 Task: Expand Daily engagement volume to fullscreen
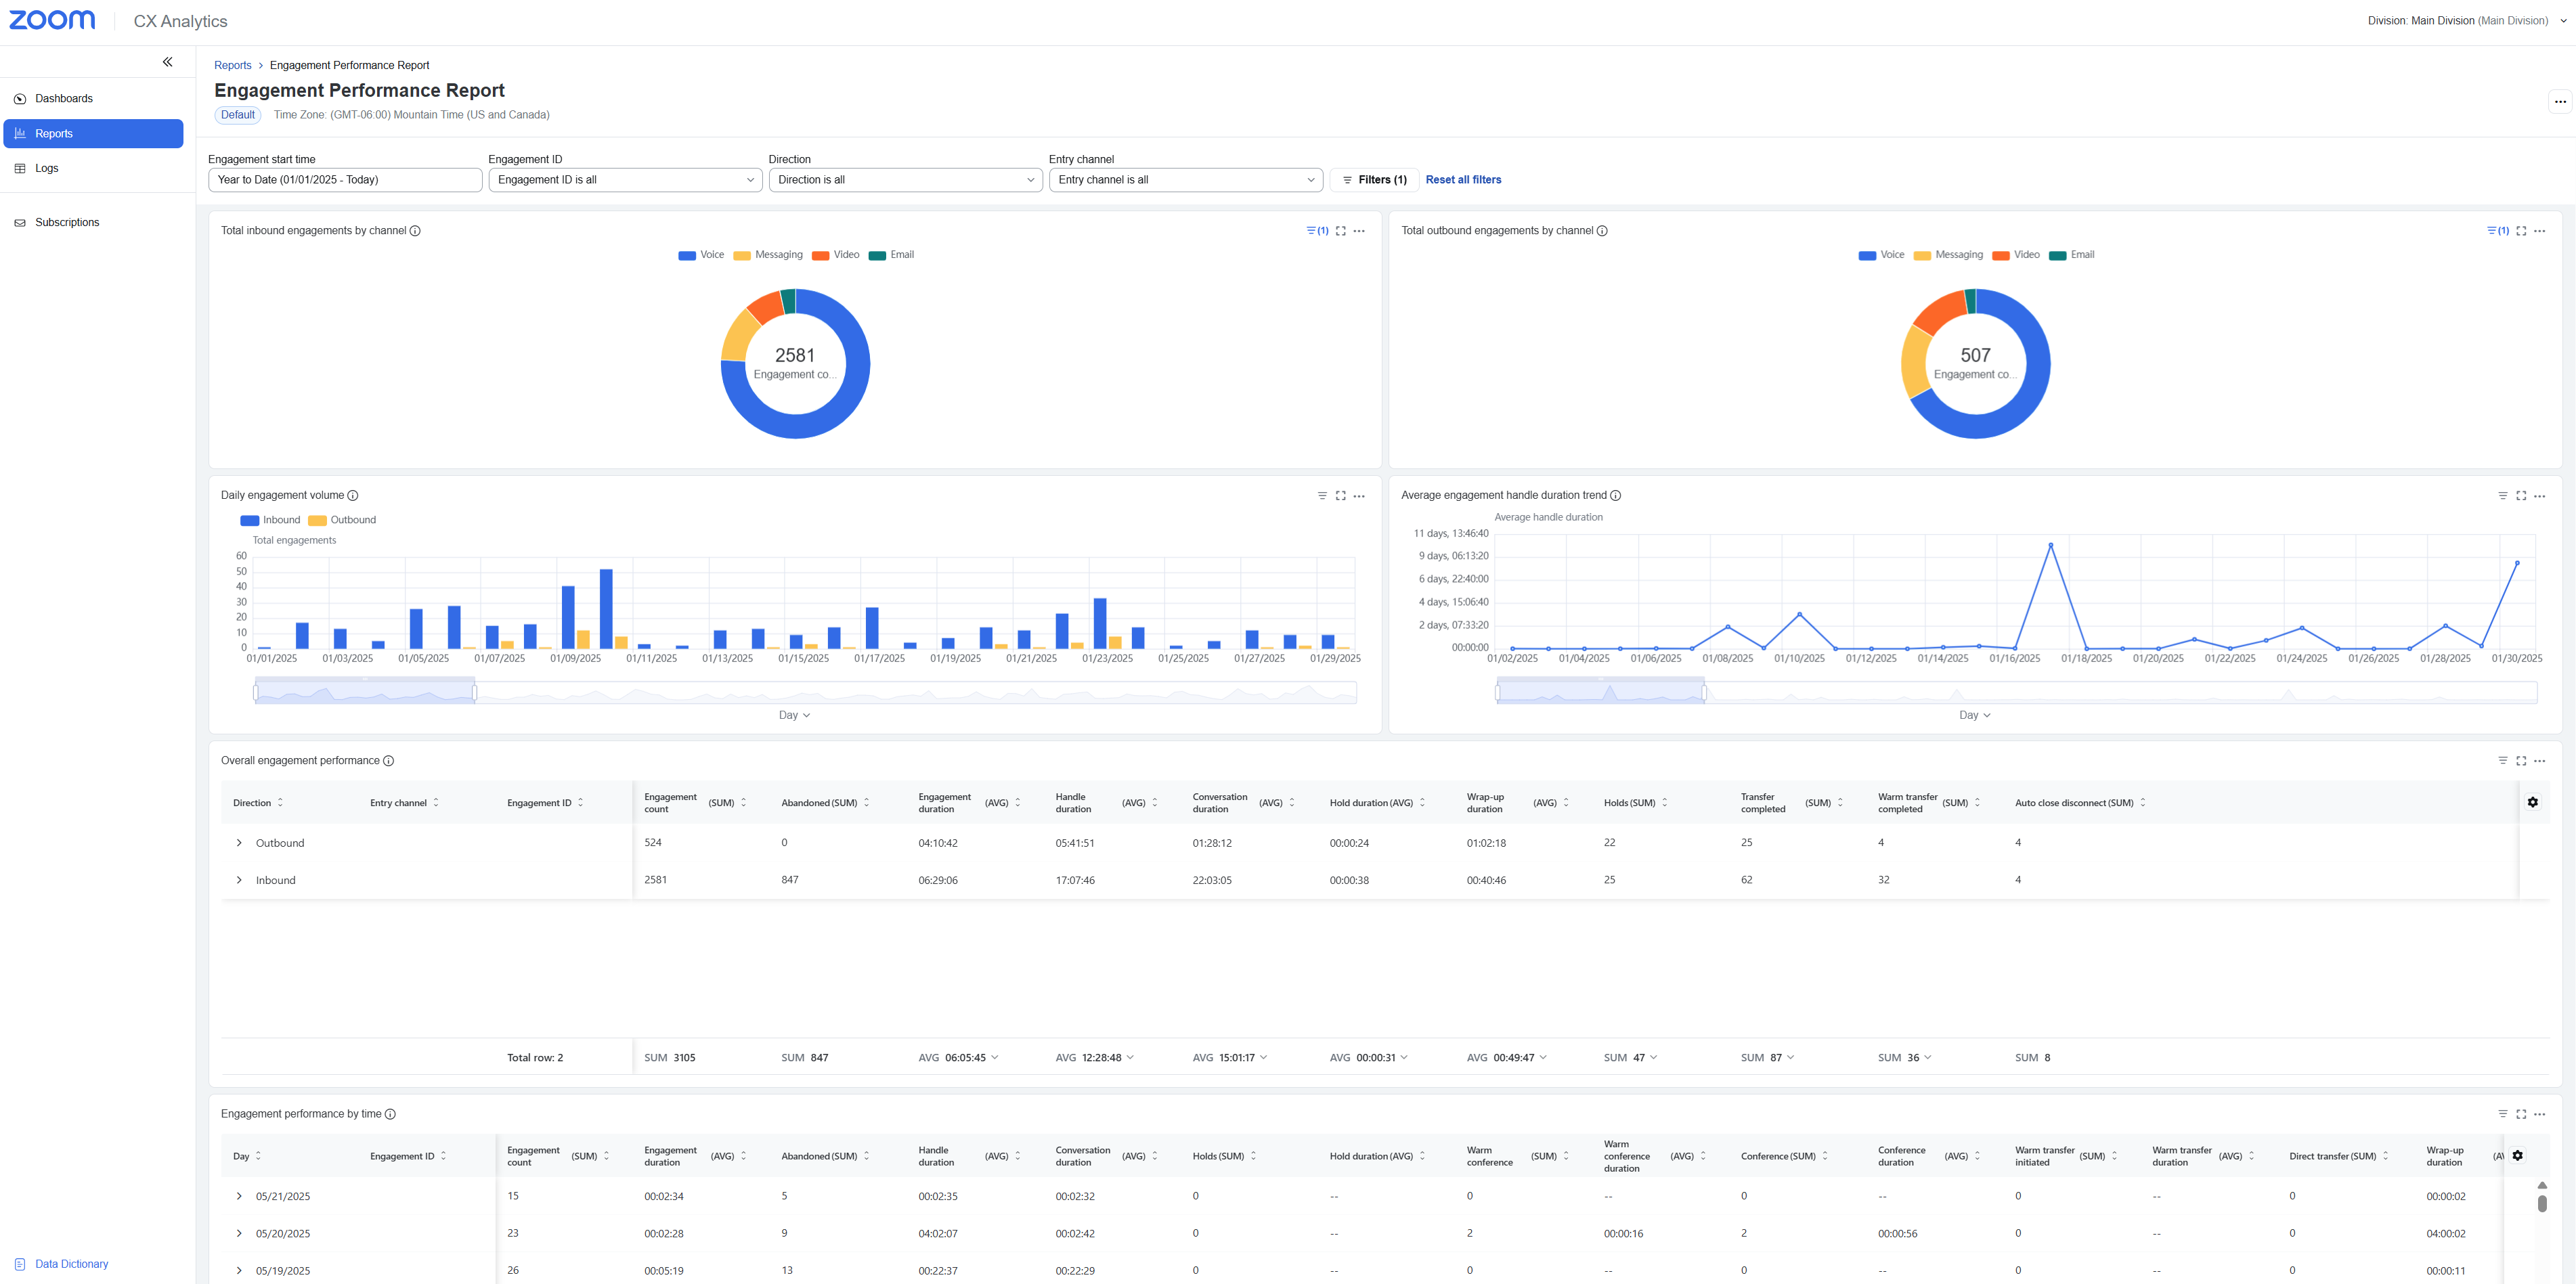1341,496
